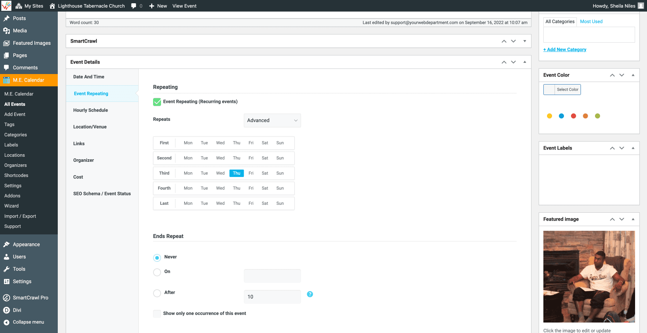Move Event Color panel down with arrow
This screenshot has width=647, height=333.
(x=622, y=75)
